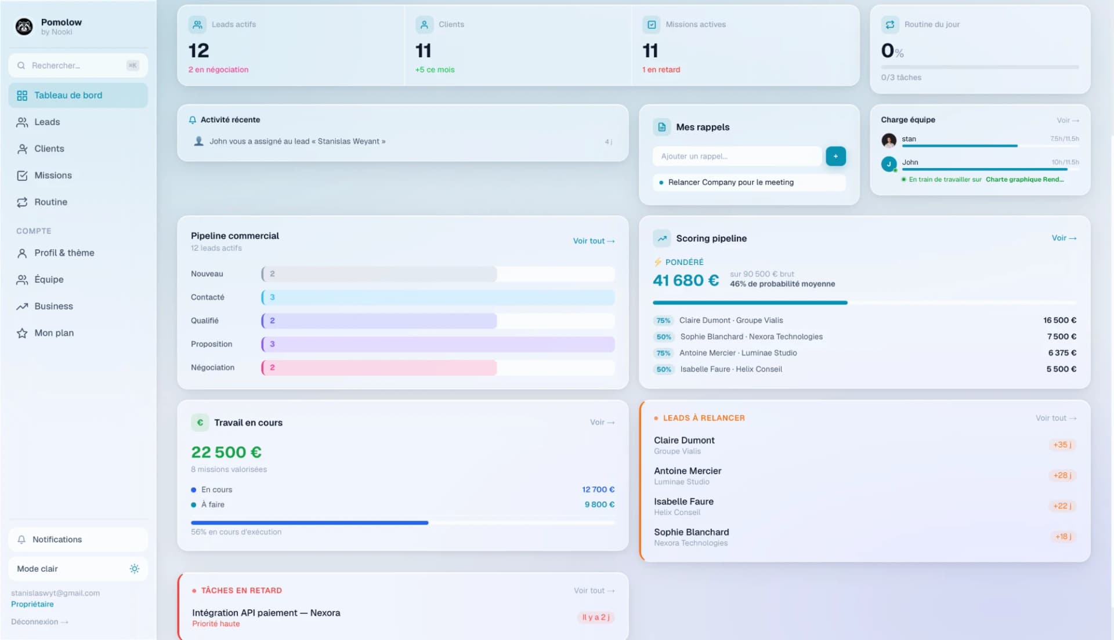Click the Rechercher search field
The height and width of the screenshot is (640, 1114).
[x=78, y=66]
